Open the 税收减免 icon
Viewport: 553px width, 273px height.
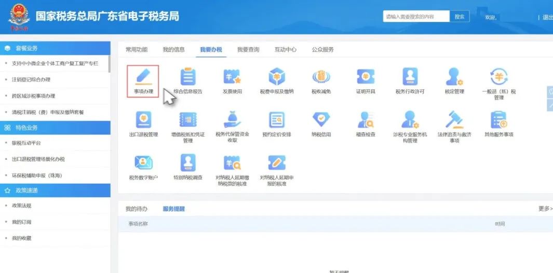pos(321,81)
